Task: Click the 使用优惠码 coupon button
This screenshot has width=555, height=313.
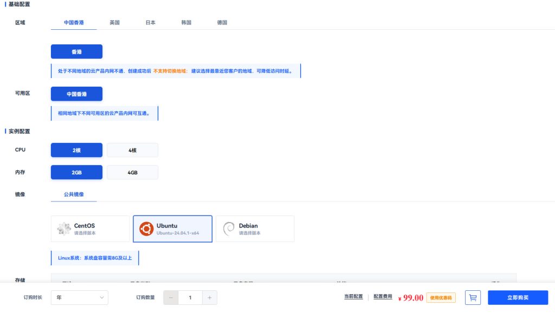Action: pyautogui.click(x=441, y=298)
